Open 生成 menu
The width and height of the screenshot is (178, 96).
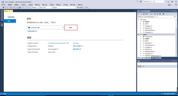click(30, 5)
